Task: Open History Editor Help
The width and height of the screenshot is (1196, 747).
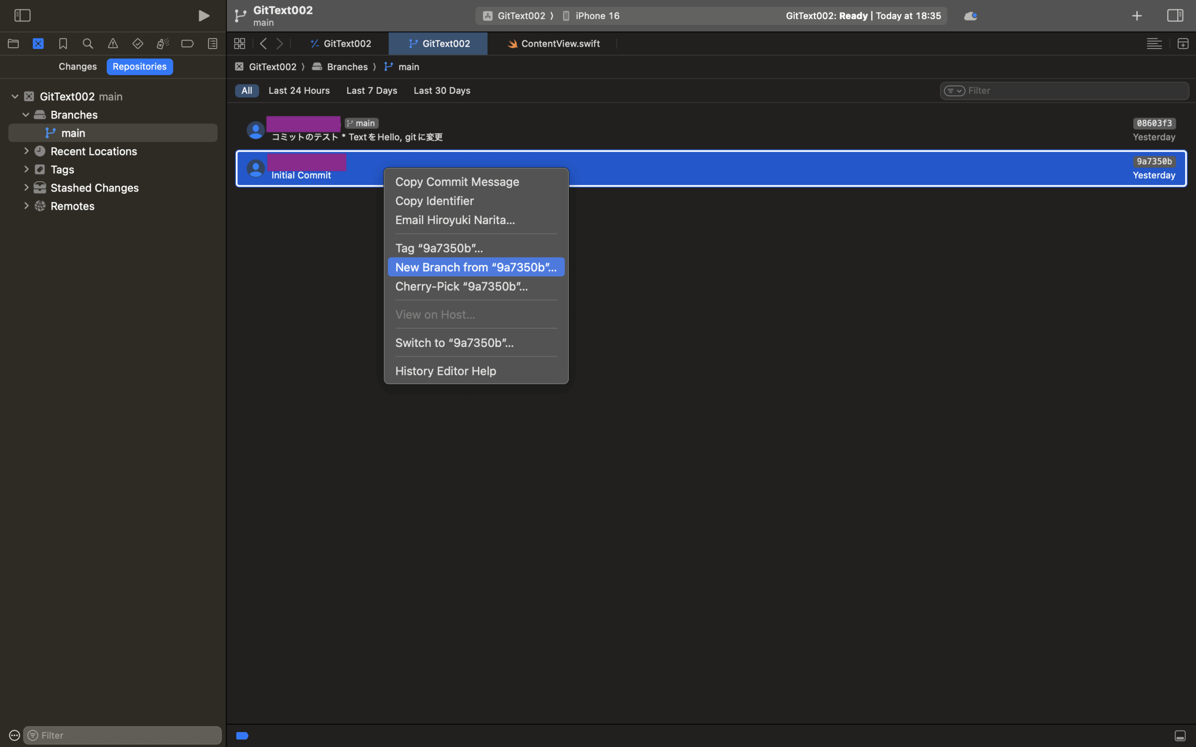Action: coord(476,371)
